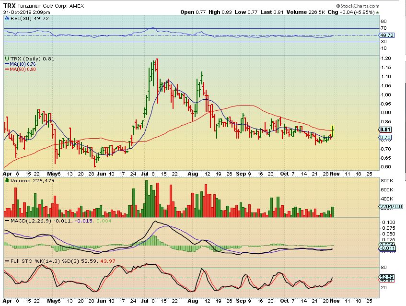Click the 1.20 label on price axis
406x306 pixels.
(386, 59)
